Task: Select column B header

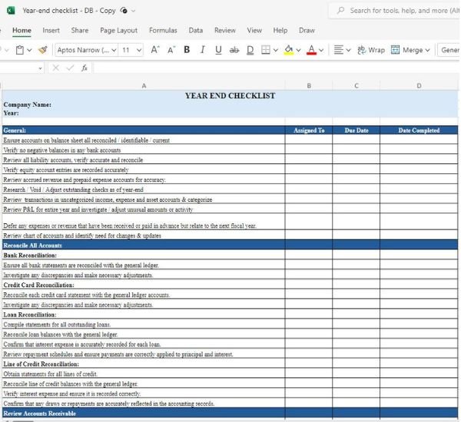Action: tap(309, 86)
